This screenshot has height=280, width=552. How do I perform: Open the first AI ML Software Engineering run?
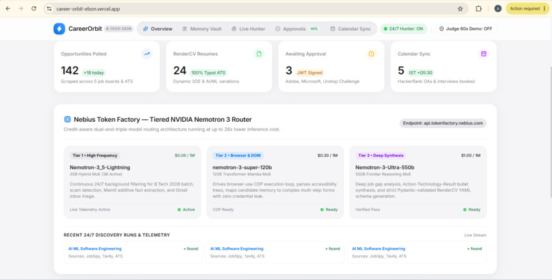(133, 252)
